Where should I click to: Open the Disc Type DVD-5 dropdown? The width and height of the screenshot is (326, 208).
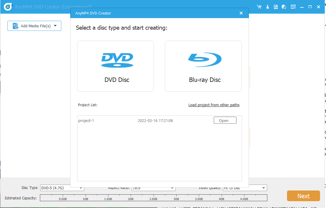(x=62, y=188)
